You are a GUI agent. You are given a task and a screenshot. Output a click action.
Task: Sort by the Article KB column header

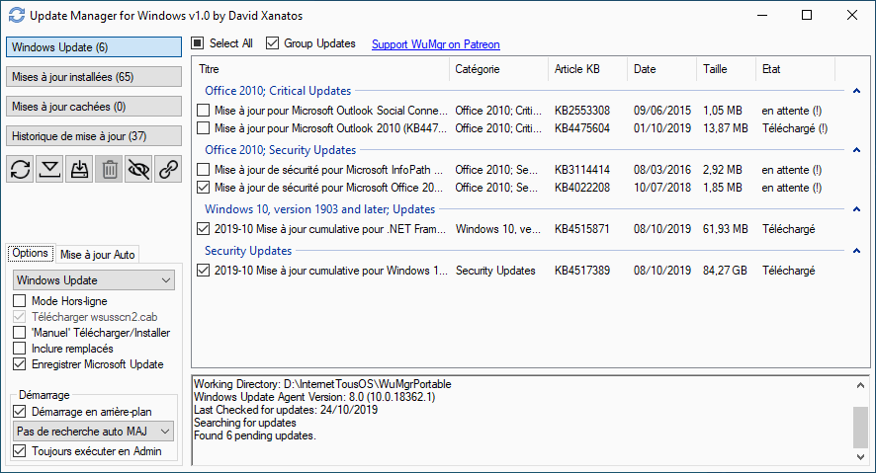(588, 69)
